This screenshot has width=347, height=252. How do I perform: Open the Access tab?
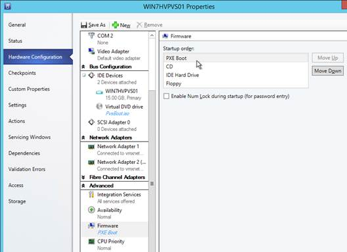coord(16,186)
